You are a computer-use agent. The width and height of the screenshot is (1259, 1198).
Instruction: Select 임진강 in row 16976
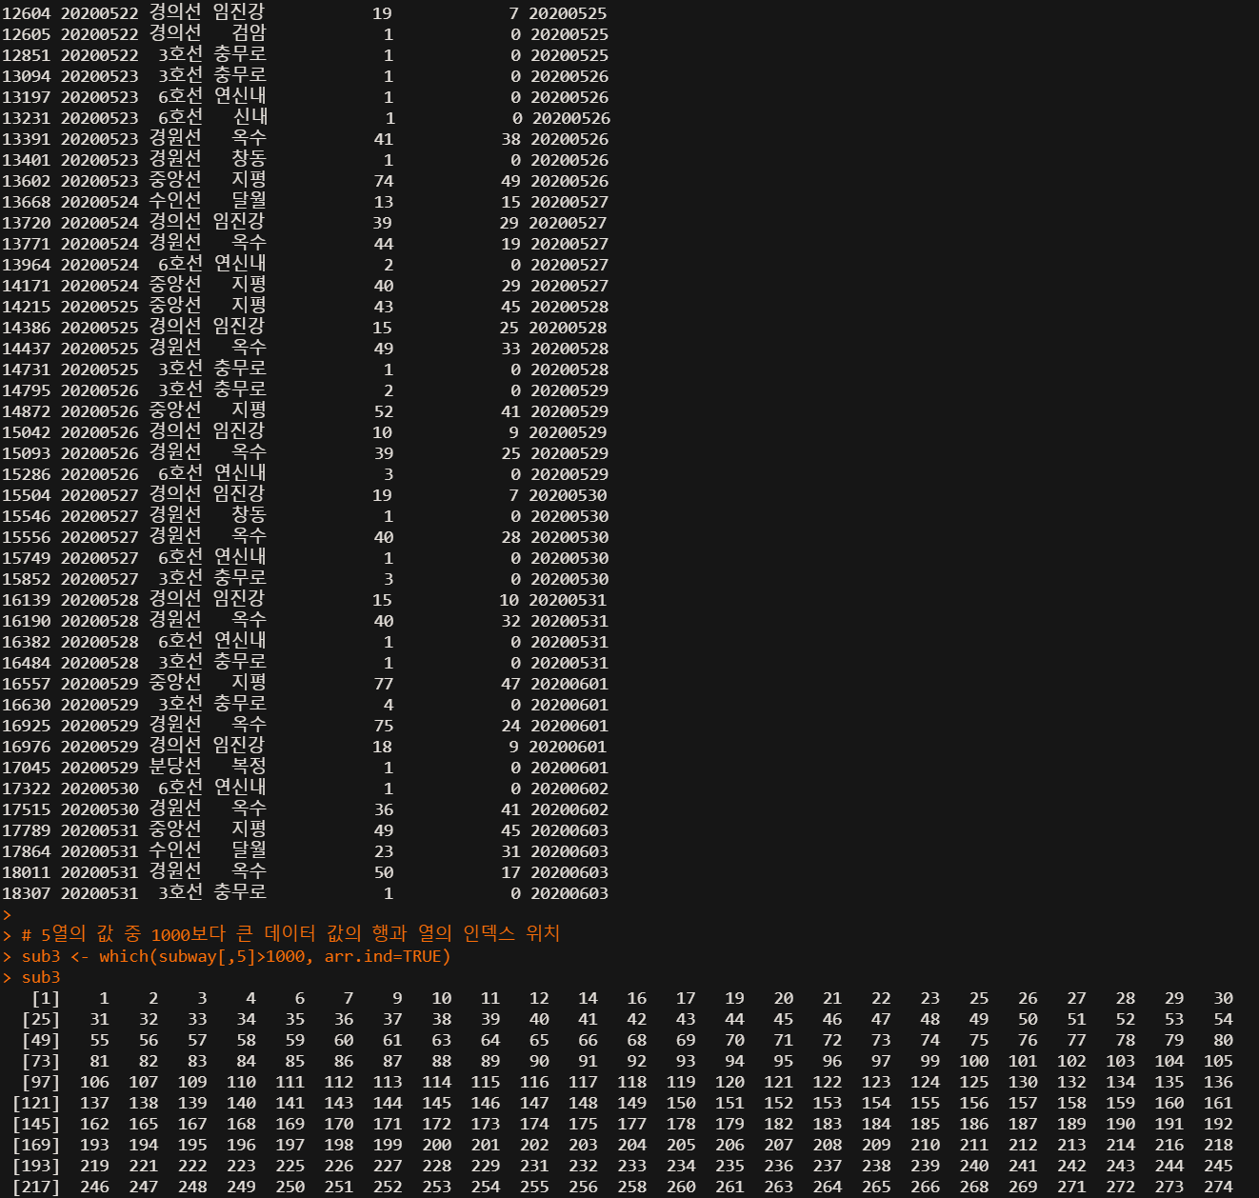pos(239,747)
